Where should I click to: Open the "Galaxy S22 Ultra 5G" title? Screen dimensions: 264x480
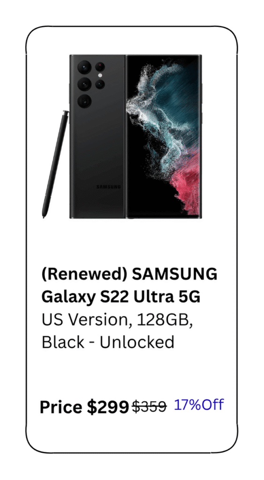pos(121,297)
